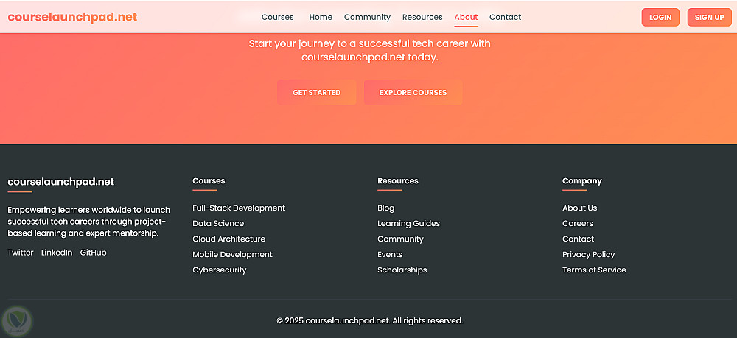Visit the LinkedIn footer link
The height and width of the screenshot is (338, 737).
[57, 253]
